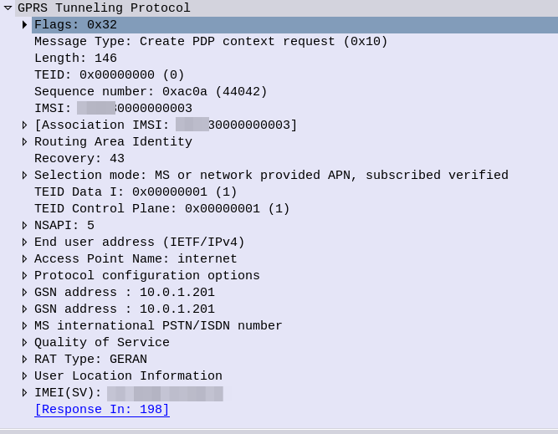Expand the Association IMSI entry

25,125
